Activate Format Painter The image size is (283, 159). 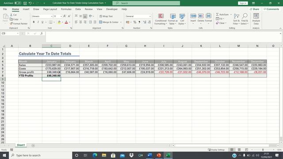(x=19, y=23)
